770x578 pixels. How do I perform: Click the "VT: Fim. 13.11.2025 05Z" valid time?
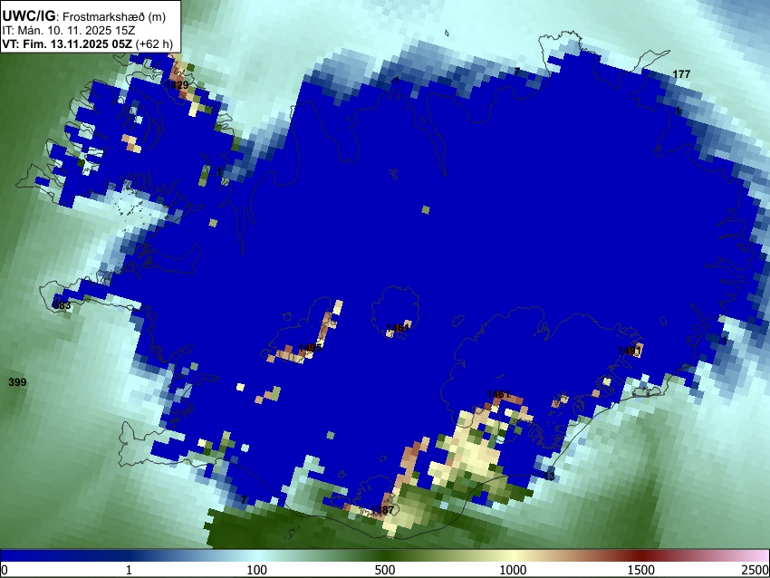click(67, 43)
